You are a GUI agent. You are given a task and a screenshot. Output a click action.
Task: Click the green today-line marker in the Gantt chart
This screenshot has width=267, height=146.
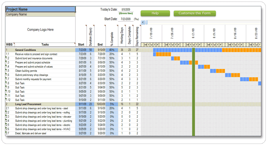(x=193, y=89)
